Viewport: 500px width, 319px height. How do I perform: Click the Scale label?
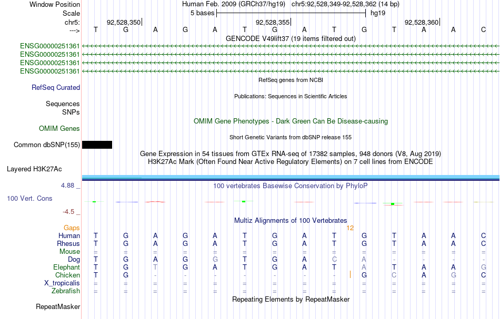(x=72, y=13)
